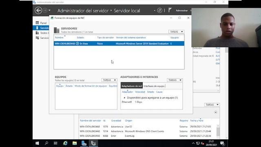Open the Windows Start menu
The width and height of the screenshot is (261, 147).
click(37, 143)
